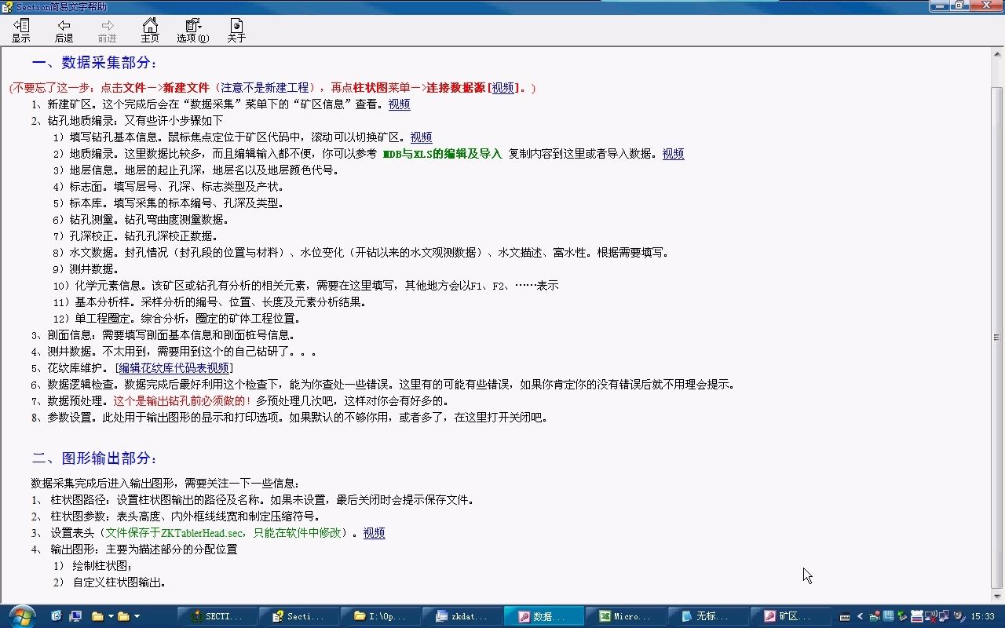The width and height of the screenshot is (1005, 628).
Task: Switch to the Micro... Excel taskbar window
Action: pos(626,616)
